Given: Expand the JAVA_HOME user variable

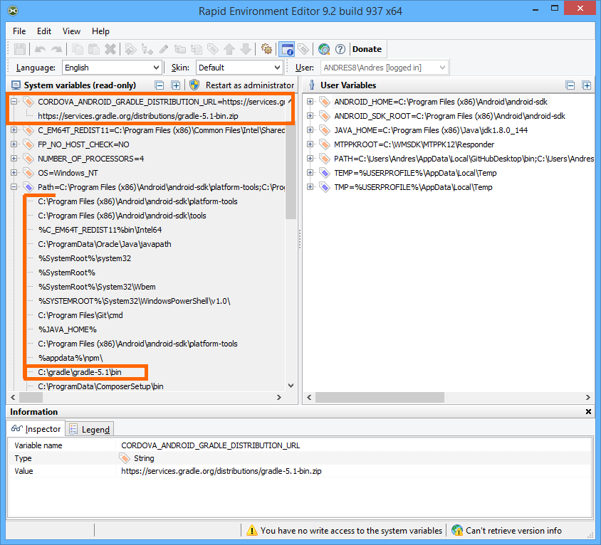Looking at the screenshot, I should (x=310, y=130).
